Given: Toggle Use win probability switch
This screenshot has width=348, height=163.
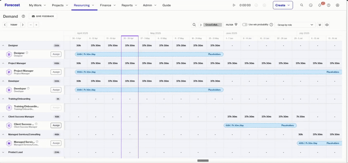Looking at the screenshot, I should point(245,25).
